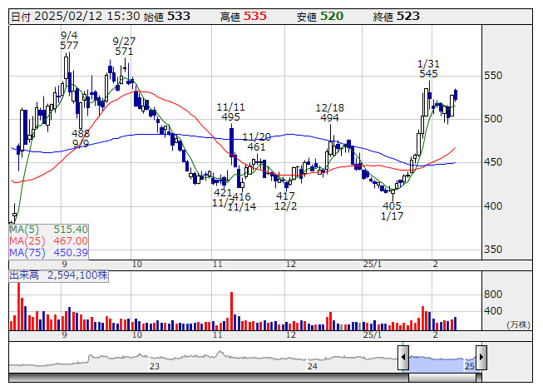
Task: Click the 終値 523 closing price
Action: pyautogui.click(x=397, y=17)
